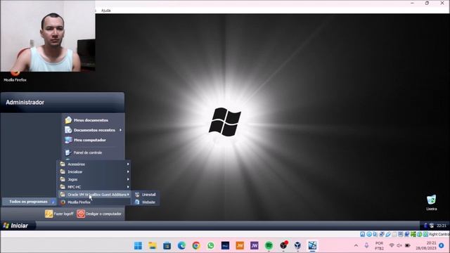Click VirtualBox shared folders status icon
Viewport: 450px width, 253px height.
point(394,234)
